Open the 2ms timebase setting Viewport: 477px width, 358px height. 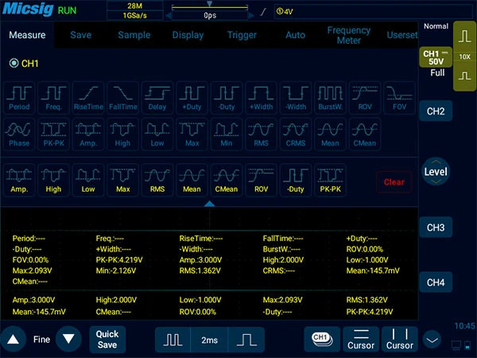click(209, 340)
